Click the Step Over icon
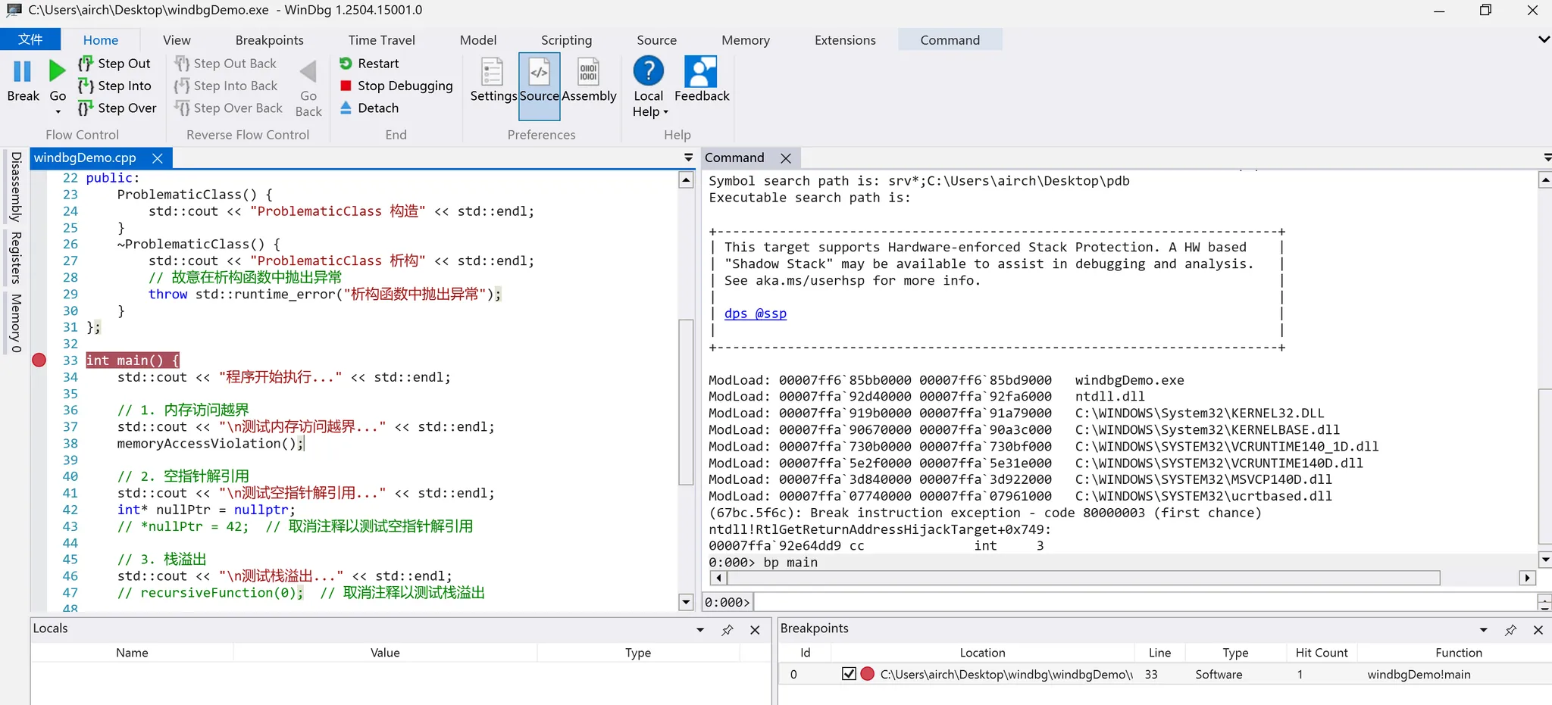Image resolution: width=1552 pixels, height=705 pixels. pyautogui.click(x=86, y=108)
